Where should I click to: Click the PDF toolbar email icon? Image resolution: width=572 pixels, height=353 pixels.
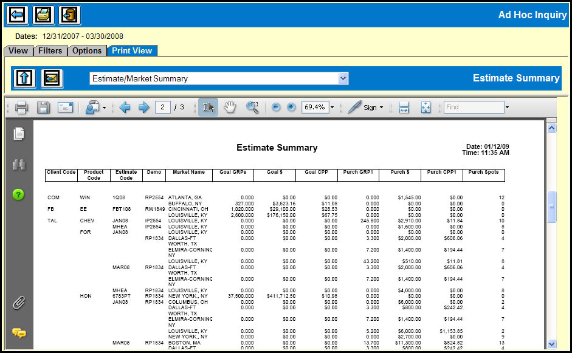click(65, 107)
